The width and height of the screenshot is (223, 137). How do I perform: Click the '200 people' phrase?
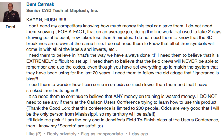pos(148,108)
